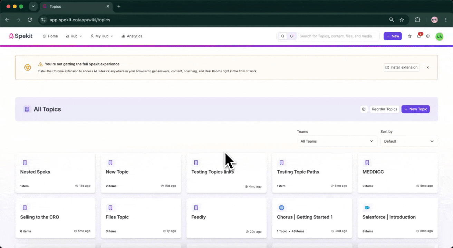This screenshot has width=453, height=248.
Task: Click the MEDDICC bookmark icon
Action: pos(367,163)
